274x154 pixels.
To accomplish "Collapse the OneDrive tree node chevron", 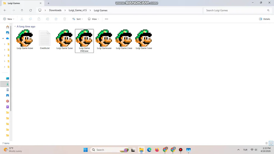I will (3, 38).
